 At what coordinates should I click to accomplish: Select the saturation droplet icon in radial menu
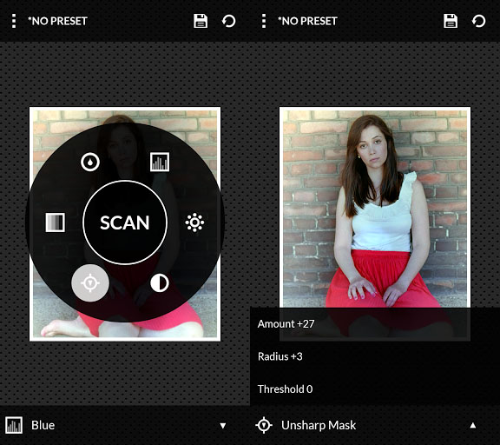(90, 163)
